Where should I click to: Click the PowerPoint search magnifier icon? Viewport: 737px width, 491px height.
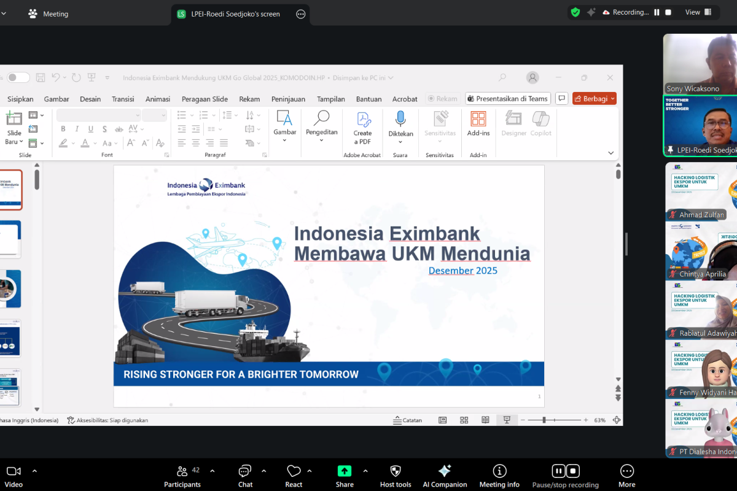click(502, 77)
